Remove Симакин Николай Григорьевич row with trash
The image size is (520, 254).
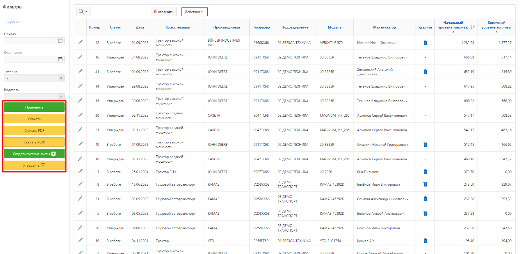pos(425,144)
